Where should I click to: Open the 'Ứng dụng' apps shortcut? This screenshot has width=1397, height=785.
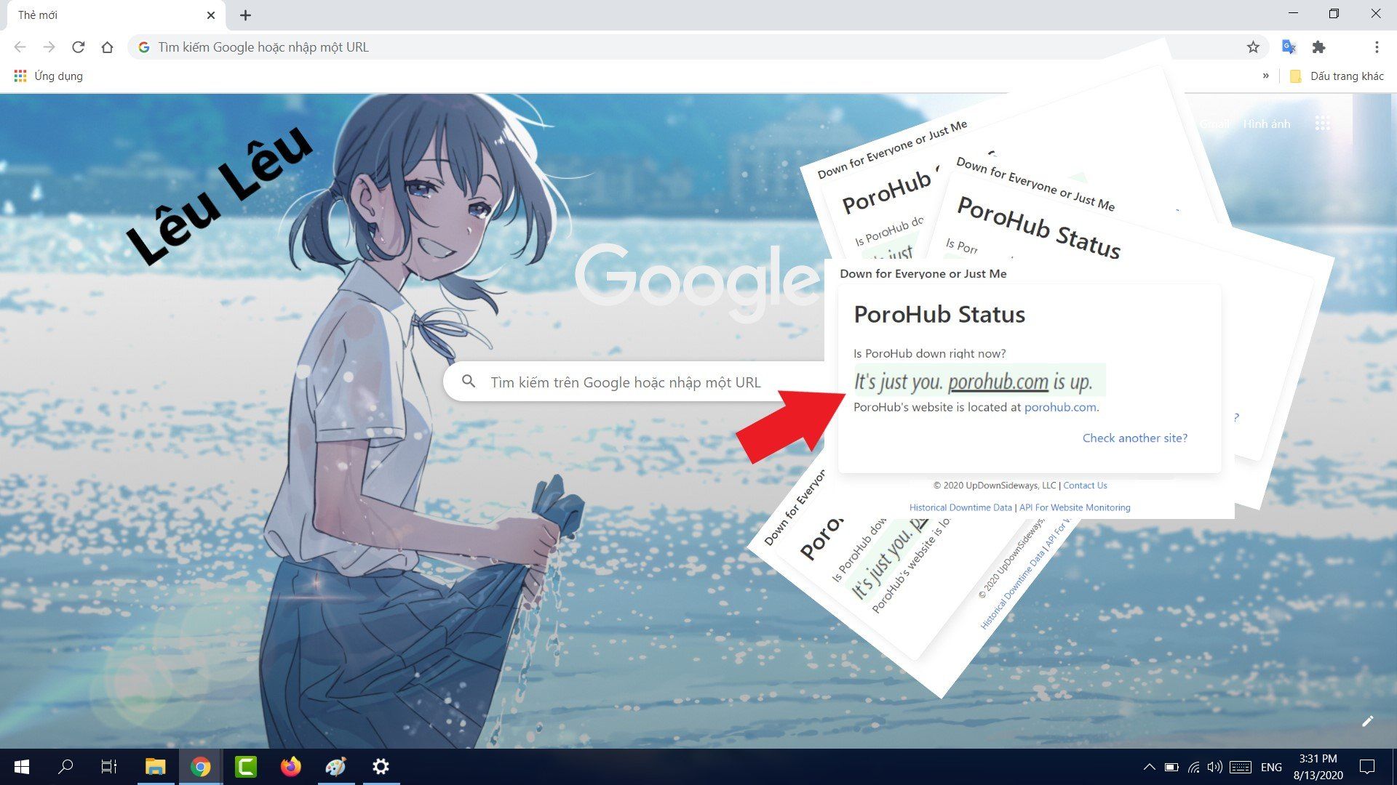(49, 76)
